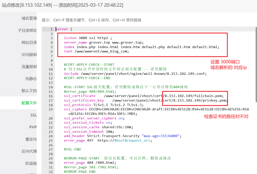
Task: Switch to the 默认文档 tab
Action: pyautogui.click(x=29, y=91)
